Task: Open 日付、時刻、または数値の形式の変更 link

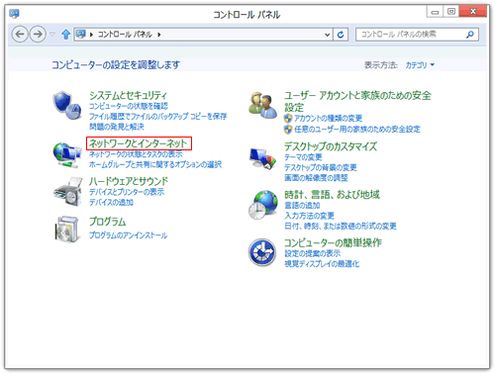Action: 341,226
